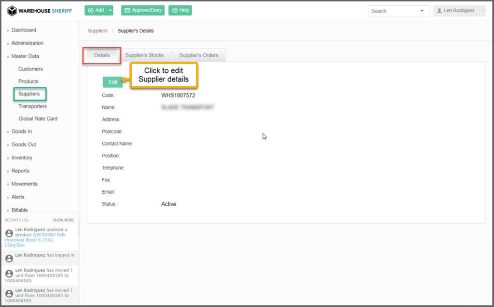494x307 pixels.
Task: Open Transporters in the sidebar
Action: [x=32, y=106]
